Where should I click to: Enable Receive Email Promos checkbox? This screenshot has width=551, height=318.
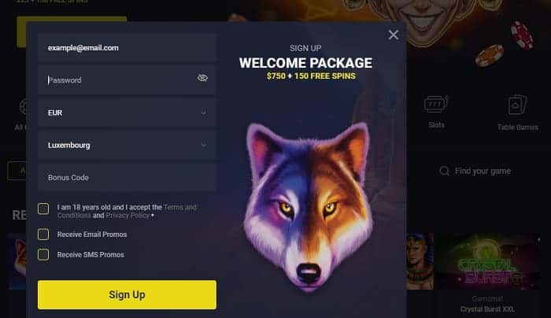click(43, 235)
